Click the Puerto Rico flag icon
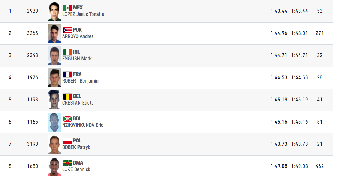339x177 pixels. [67, 30]
